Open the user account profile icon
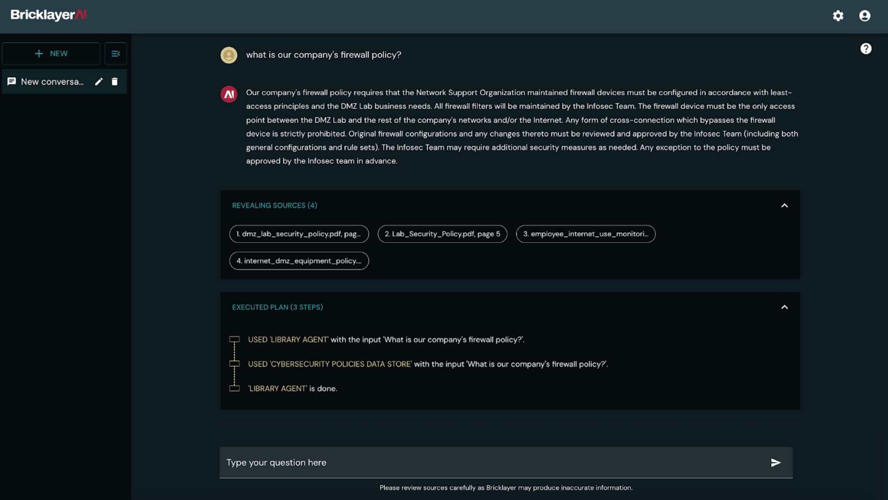The height and width of the screenshot is (500, 888). (x=865, y=16)
